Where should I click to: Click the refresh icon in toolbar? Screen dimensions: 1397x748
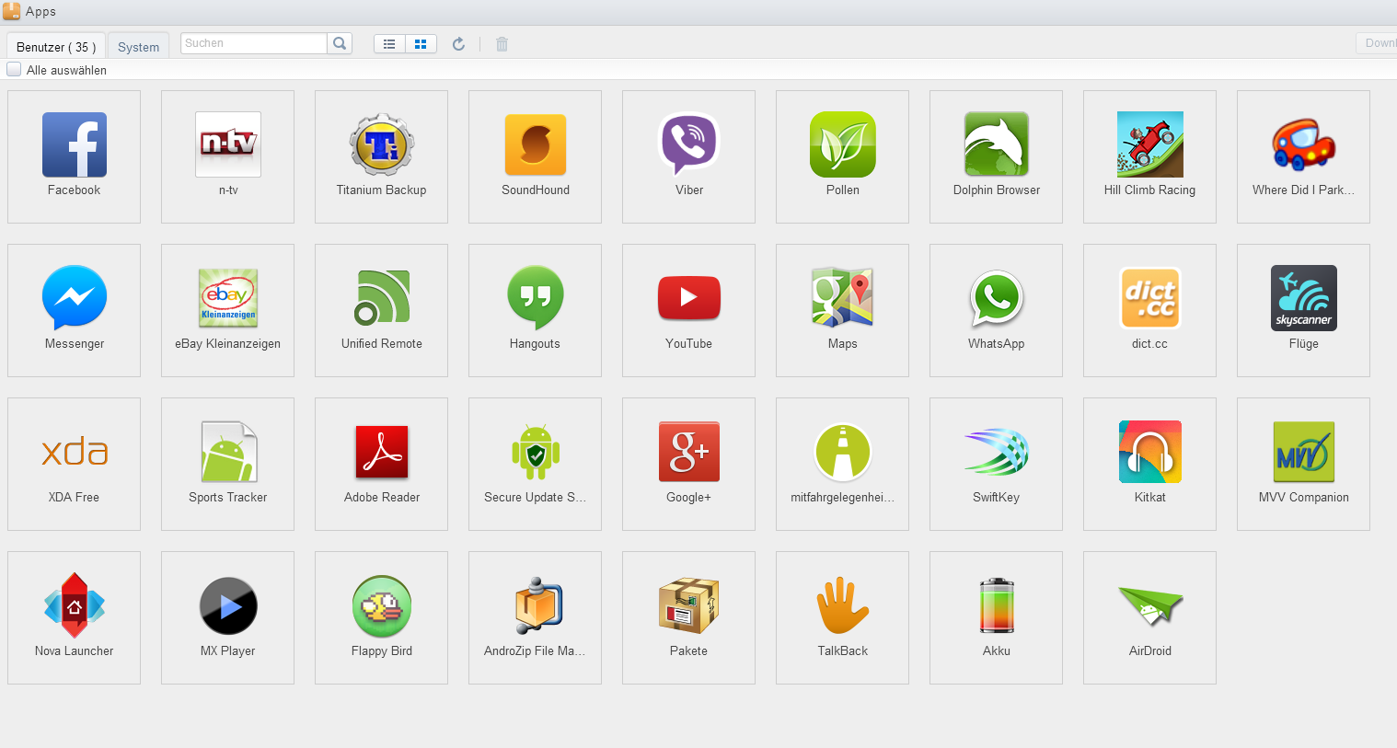pos(458,44)
